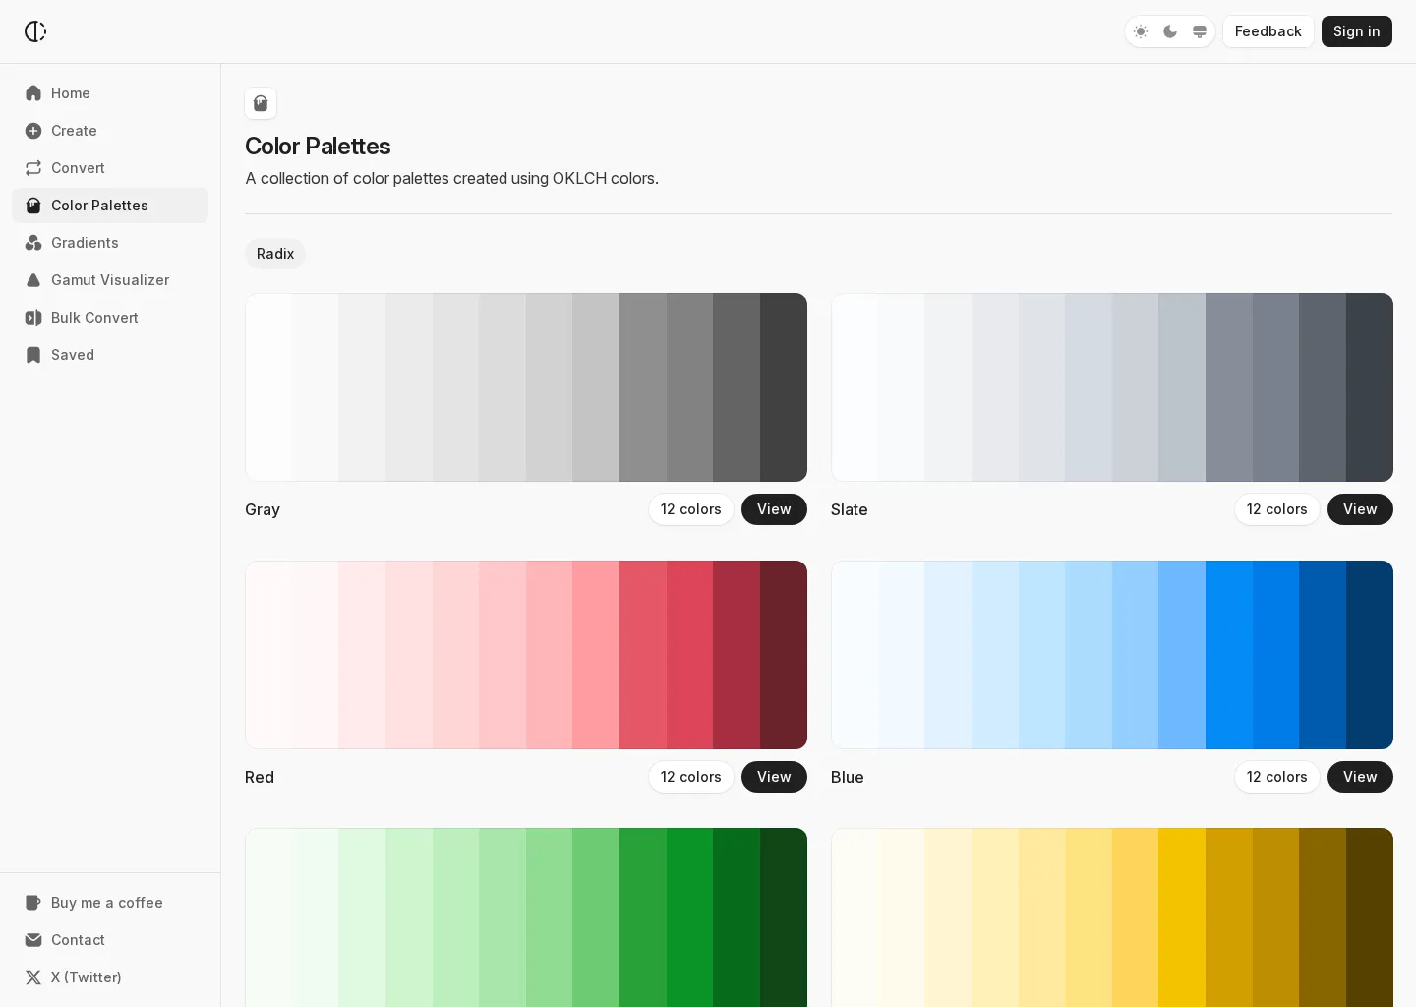Click the darkest swatch in Blue palette

click(1369, 655)
